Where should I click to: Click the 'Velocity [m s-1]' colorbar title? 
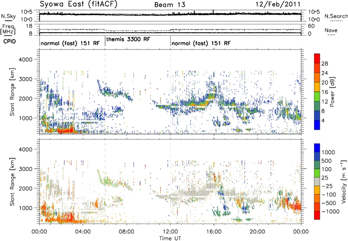coord(344,181)
